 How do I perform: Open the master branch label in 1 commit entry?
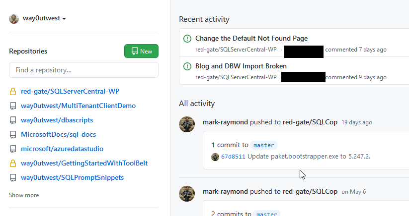(263, 145)
